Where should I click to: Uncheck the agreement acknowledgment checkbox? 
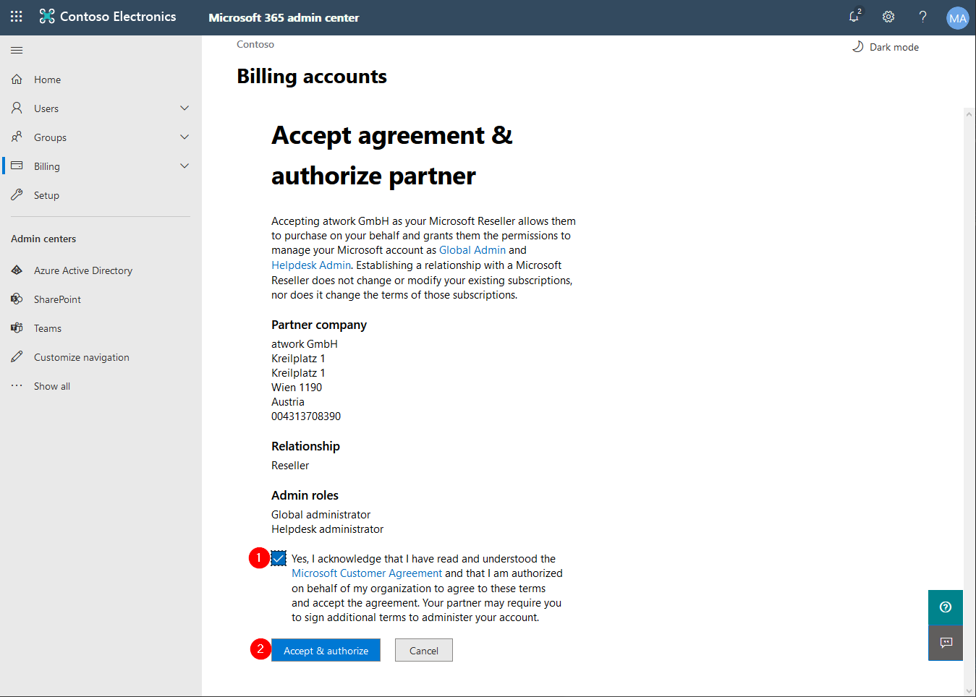point(279,558)
